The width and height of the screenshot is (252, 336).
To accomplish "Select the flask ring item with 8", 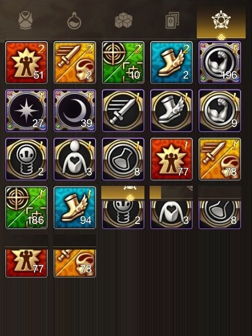I will (123, 159).
